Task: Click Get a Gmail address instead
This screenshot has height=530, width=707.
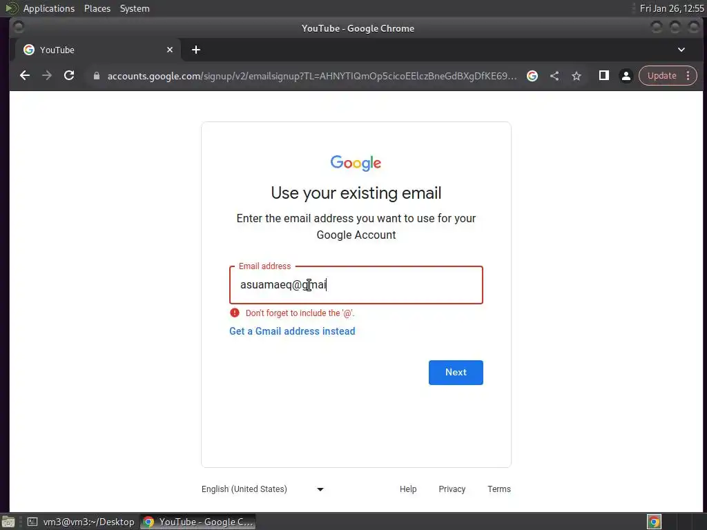Action: pos(292,331)
